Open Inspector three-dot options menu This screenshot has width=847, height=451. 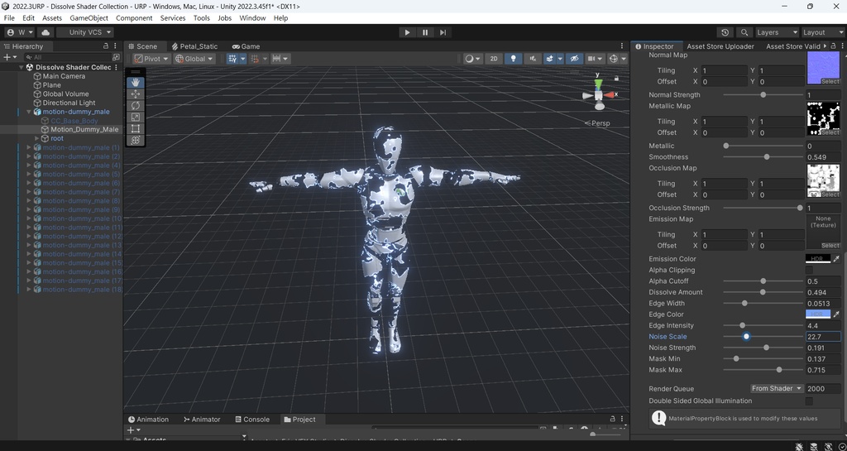pos(842,46)
